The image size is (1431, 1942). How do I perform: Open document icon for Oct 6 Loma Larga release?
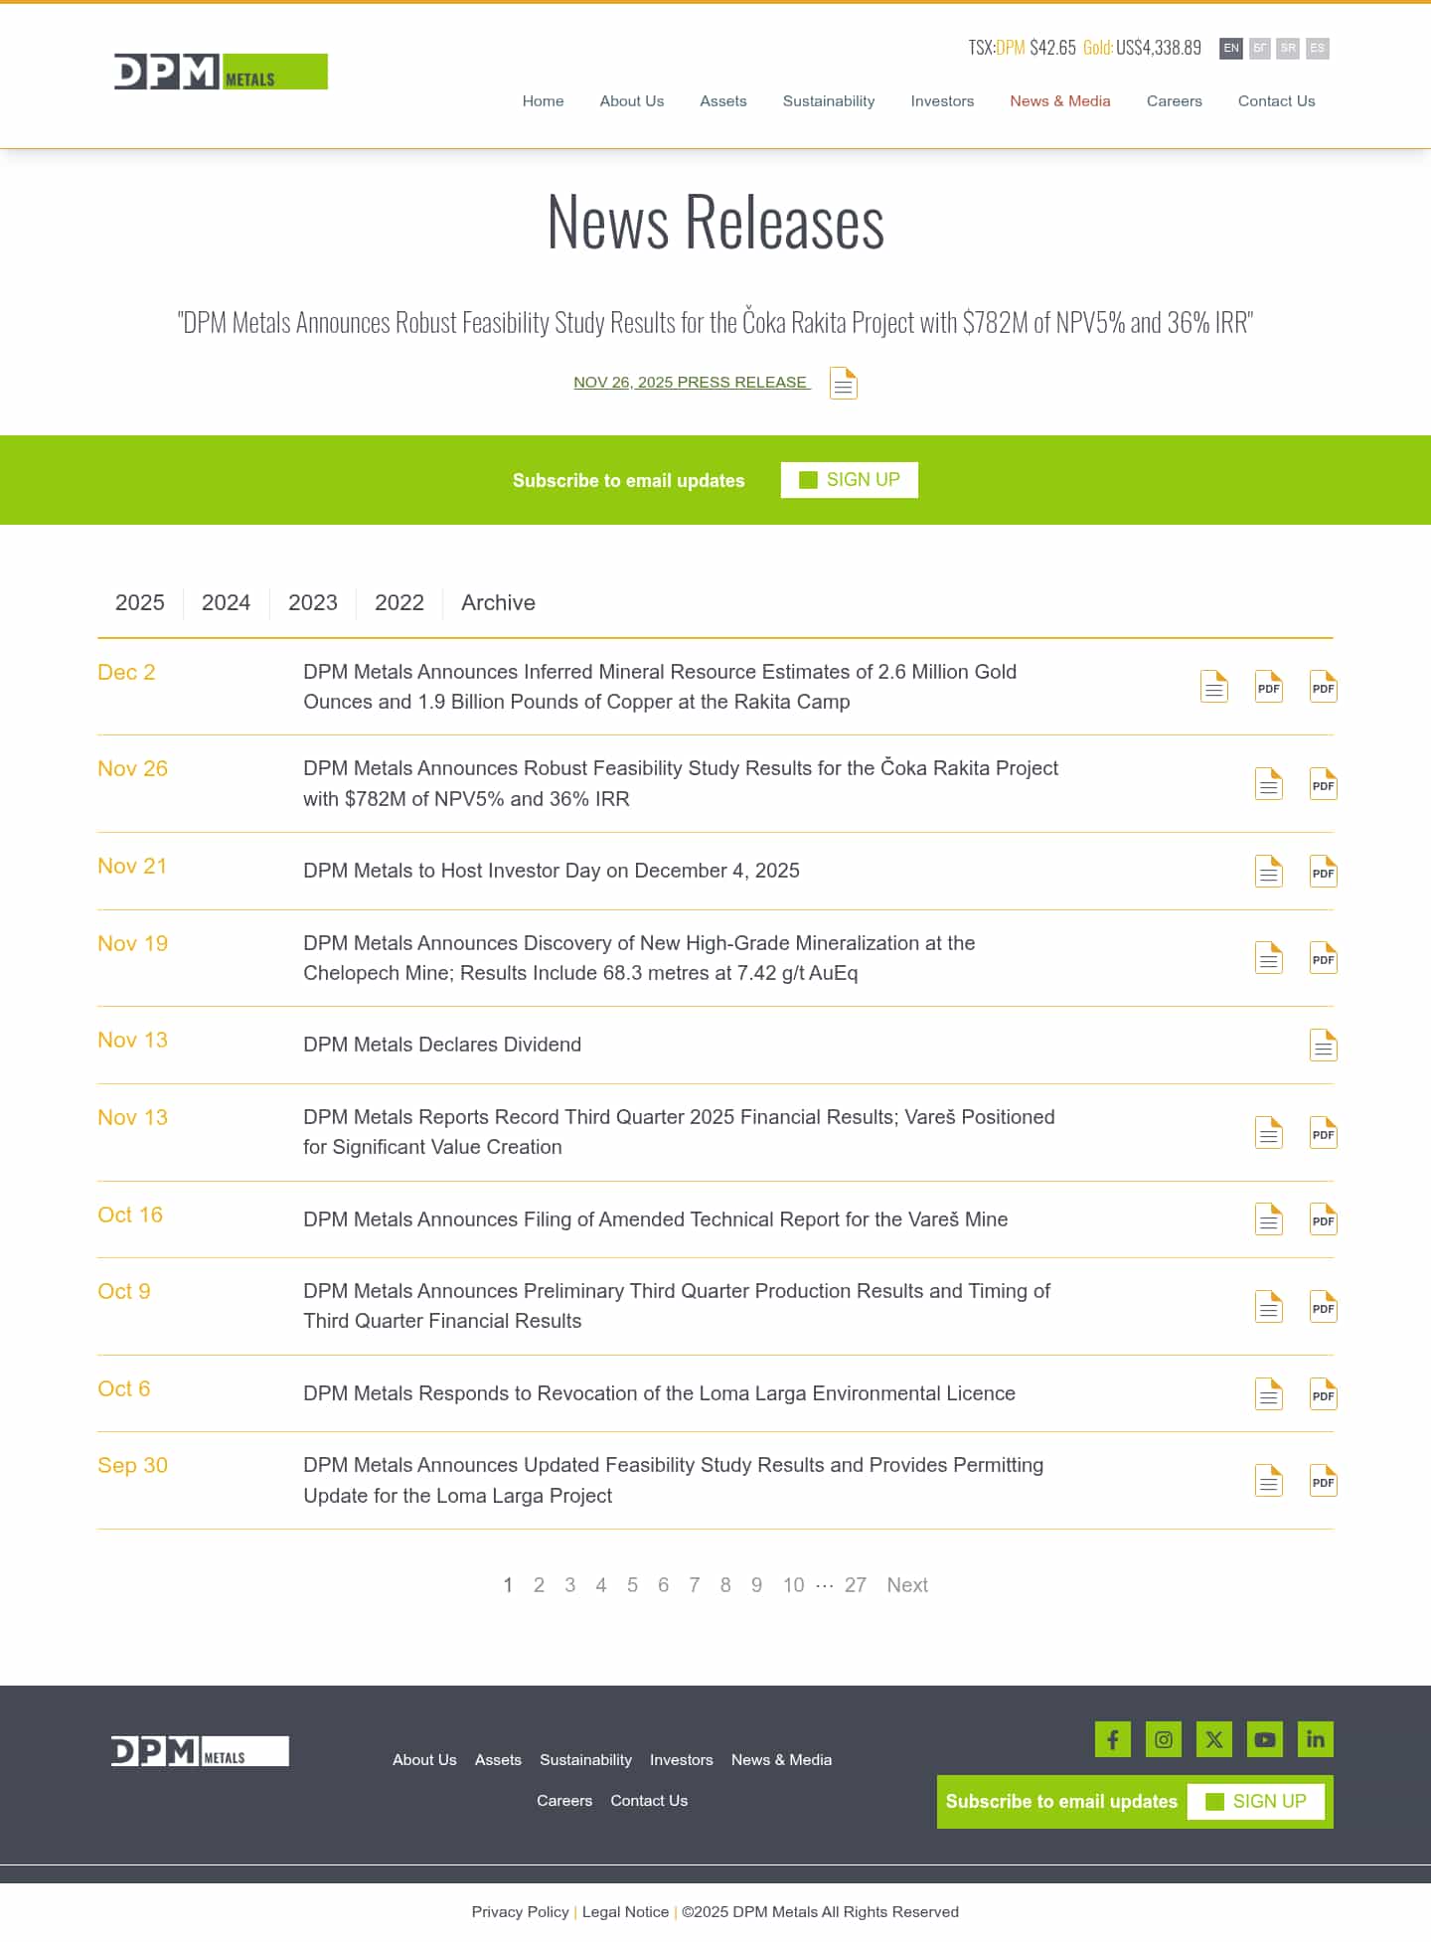1269,1394
